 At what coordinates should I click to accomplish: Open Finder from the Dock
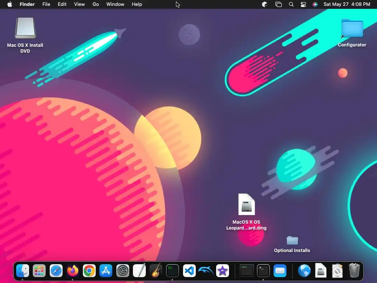click(22, 271)
